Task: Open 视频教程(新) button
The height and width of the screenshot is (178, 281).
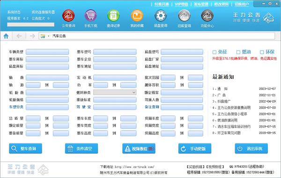Action: point(139,148)
